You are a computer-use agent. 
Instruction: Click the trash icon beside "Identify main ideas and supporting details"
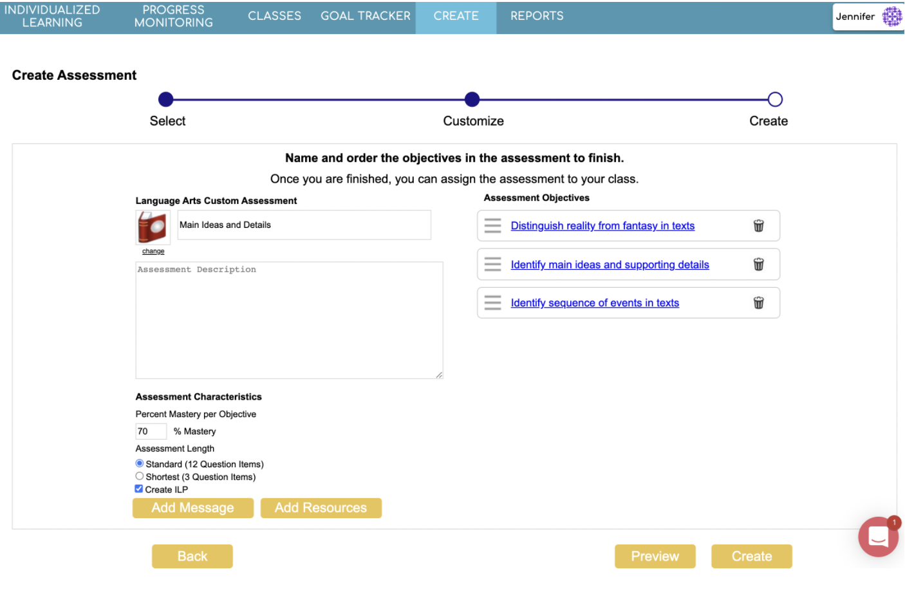pyautogui.click(x=758, y=264)
